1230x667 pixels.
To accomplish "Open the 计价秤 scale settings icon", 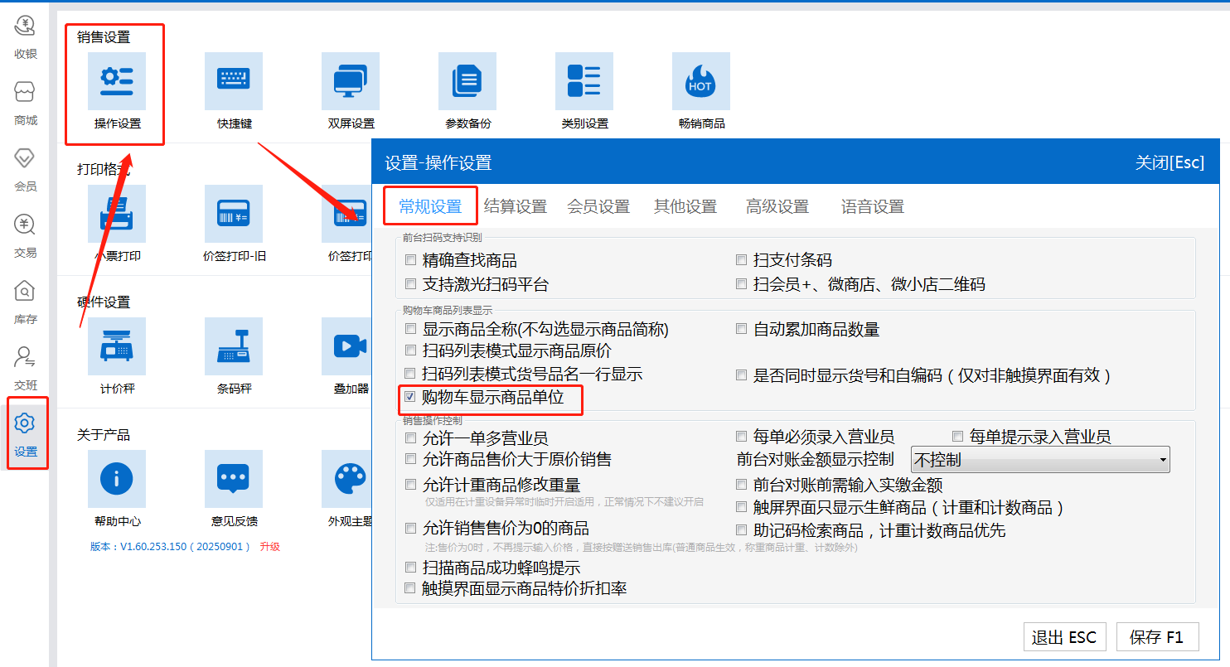I will [x=117, y=346].
